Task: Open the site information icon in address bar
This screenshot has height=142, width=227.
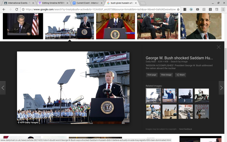Action: click(x=23, y=10)
